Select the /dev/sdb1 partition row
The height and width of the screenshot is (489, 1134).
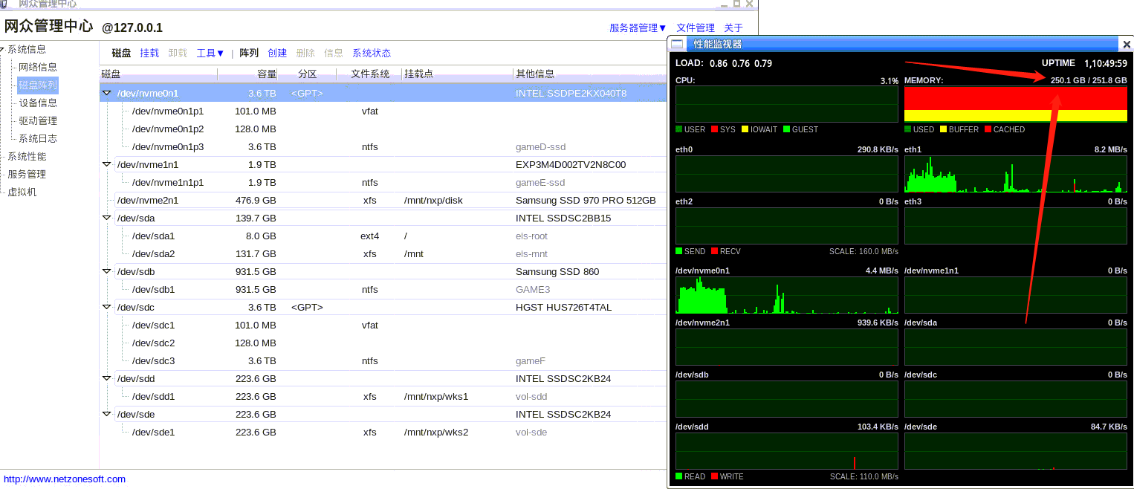coord(383,290)
